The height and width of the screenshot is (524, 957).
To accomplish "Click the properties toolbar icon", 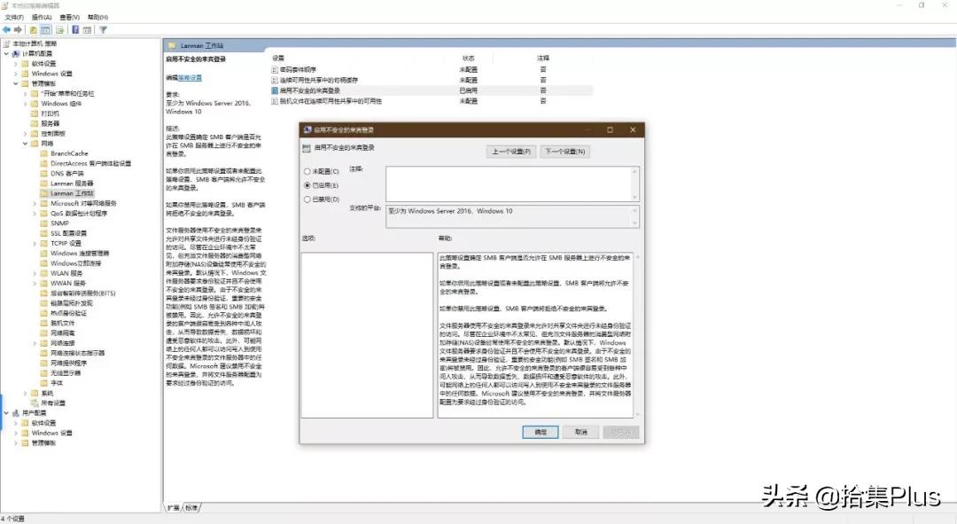I will (x=87, y=29).
